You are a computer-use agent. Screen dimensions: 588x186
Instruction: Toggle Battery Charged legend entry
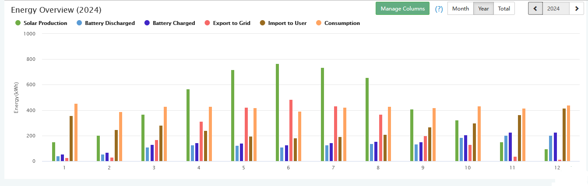coord(173,23)
